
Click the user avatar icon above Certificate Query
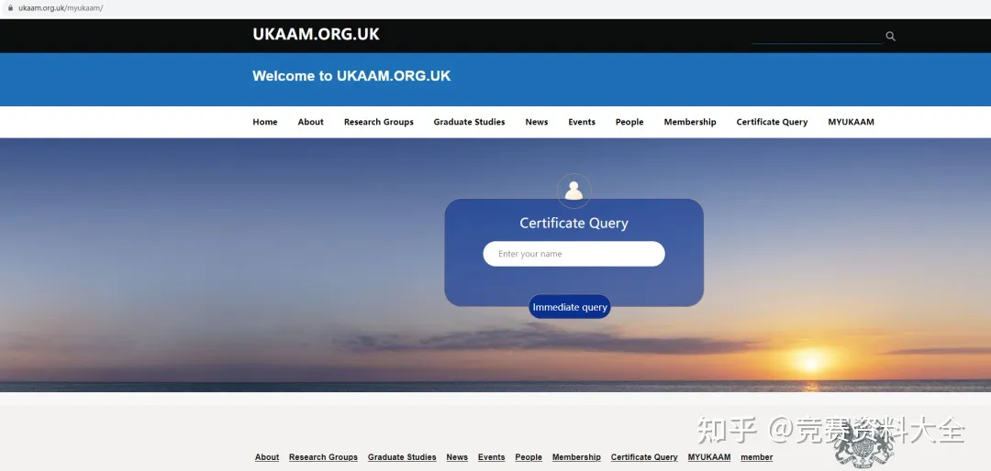[573, 191]
